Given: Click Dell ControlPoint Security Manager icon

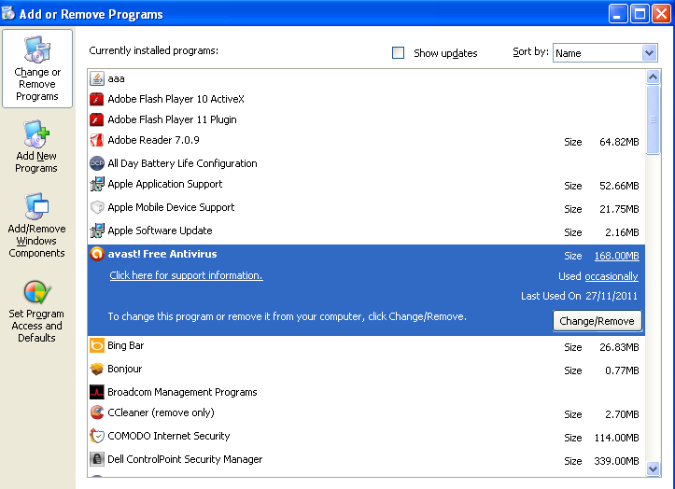Looking at the screenshot, I should coord(97,459).
